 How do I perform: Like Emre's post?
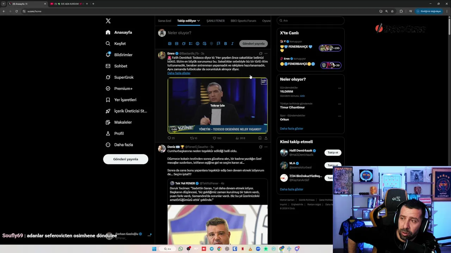click(x=217, y=138)
